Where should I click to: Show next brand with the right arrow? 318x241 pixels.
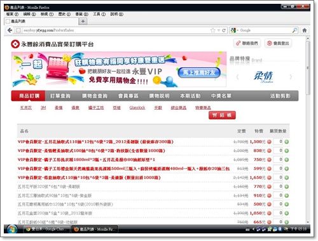point(291,77)
